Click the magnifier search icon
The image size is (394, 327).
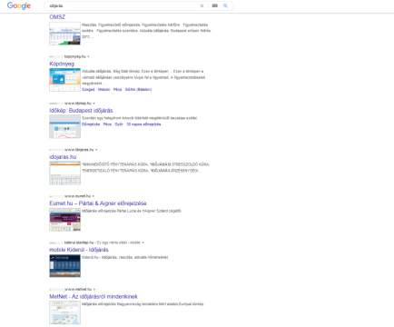click(x=225, y=5)
